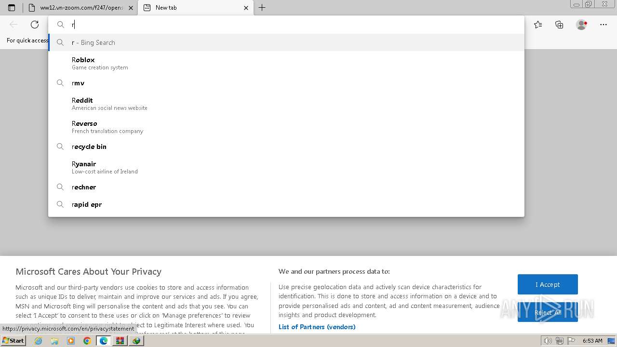Image resolution: width=617 pixels, height=347 pixels.
Task: Pick the Reverso suggestion
Action: click(x=286, y=127)
